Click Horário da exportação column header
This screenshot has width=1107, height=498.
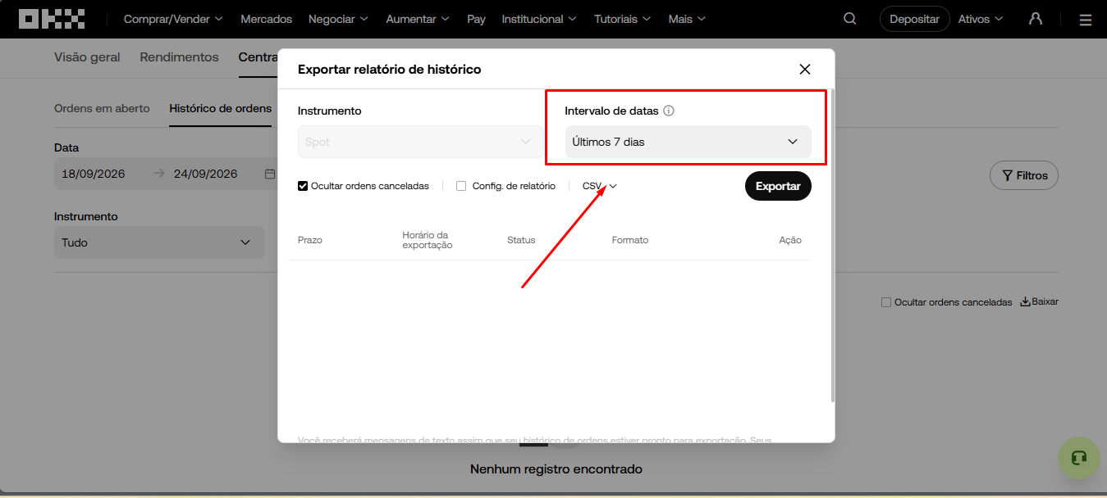[x=427, y=240]
